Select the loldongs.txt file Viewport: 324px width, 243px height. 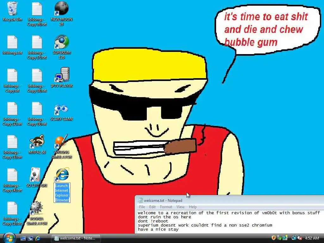(12, 45)
